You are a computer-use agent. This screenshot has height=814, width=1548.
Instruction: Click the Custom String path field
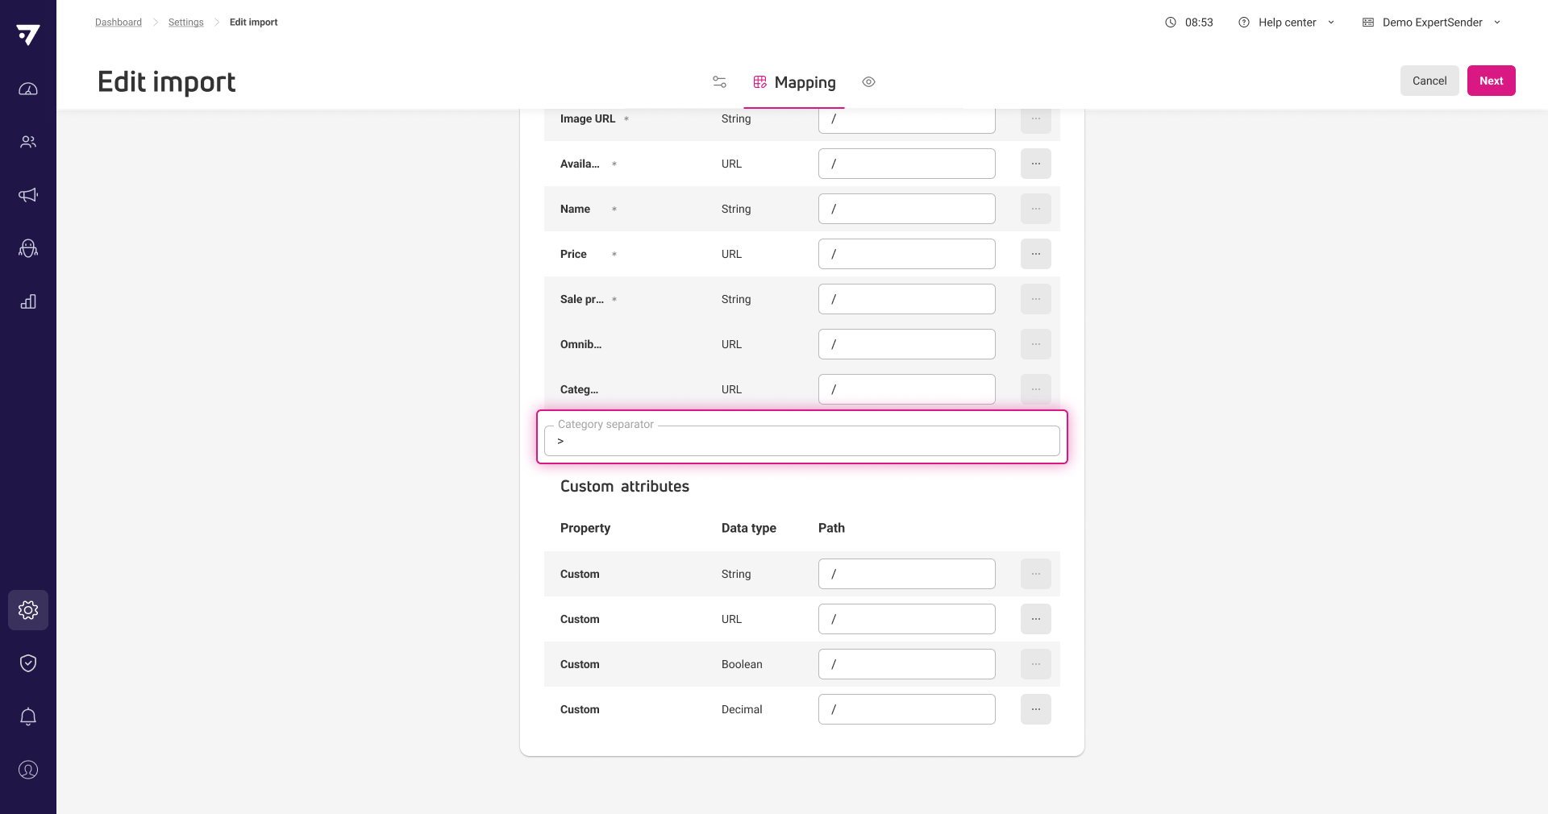(x=907, y=574)
